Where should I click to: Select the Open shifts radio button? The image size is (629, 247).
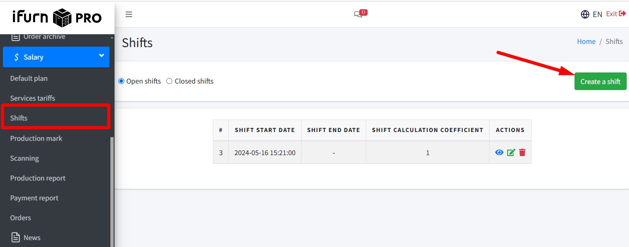coord(121,81)
